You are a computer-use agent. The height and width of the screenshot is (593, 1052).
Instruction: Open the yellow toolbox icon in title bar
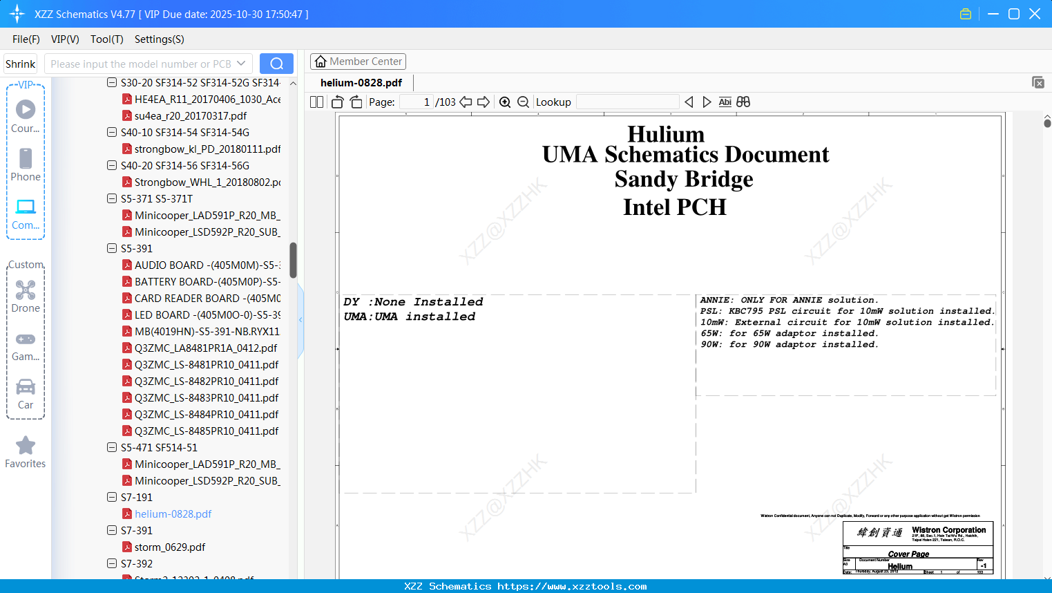click(966, 14)
